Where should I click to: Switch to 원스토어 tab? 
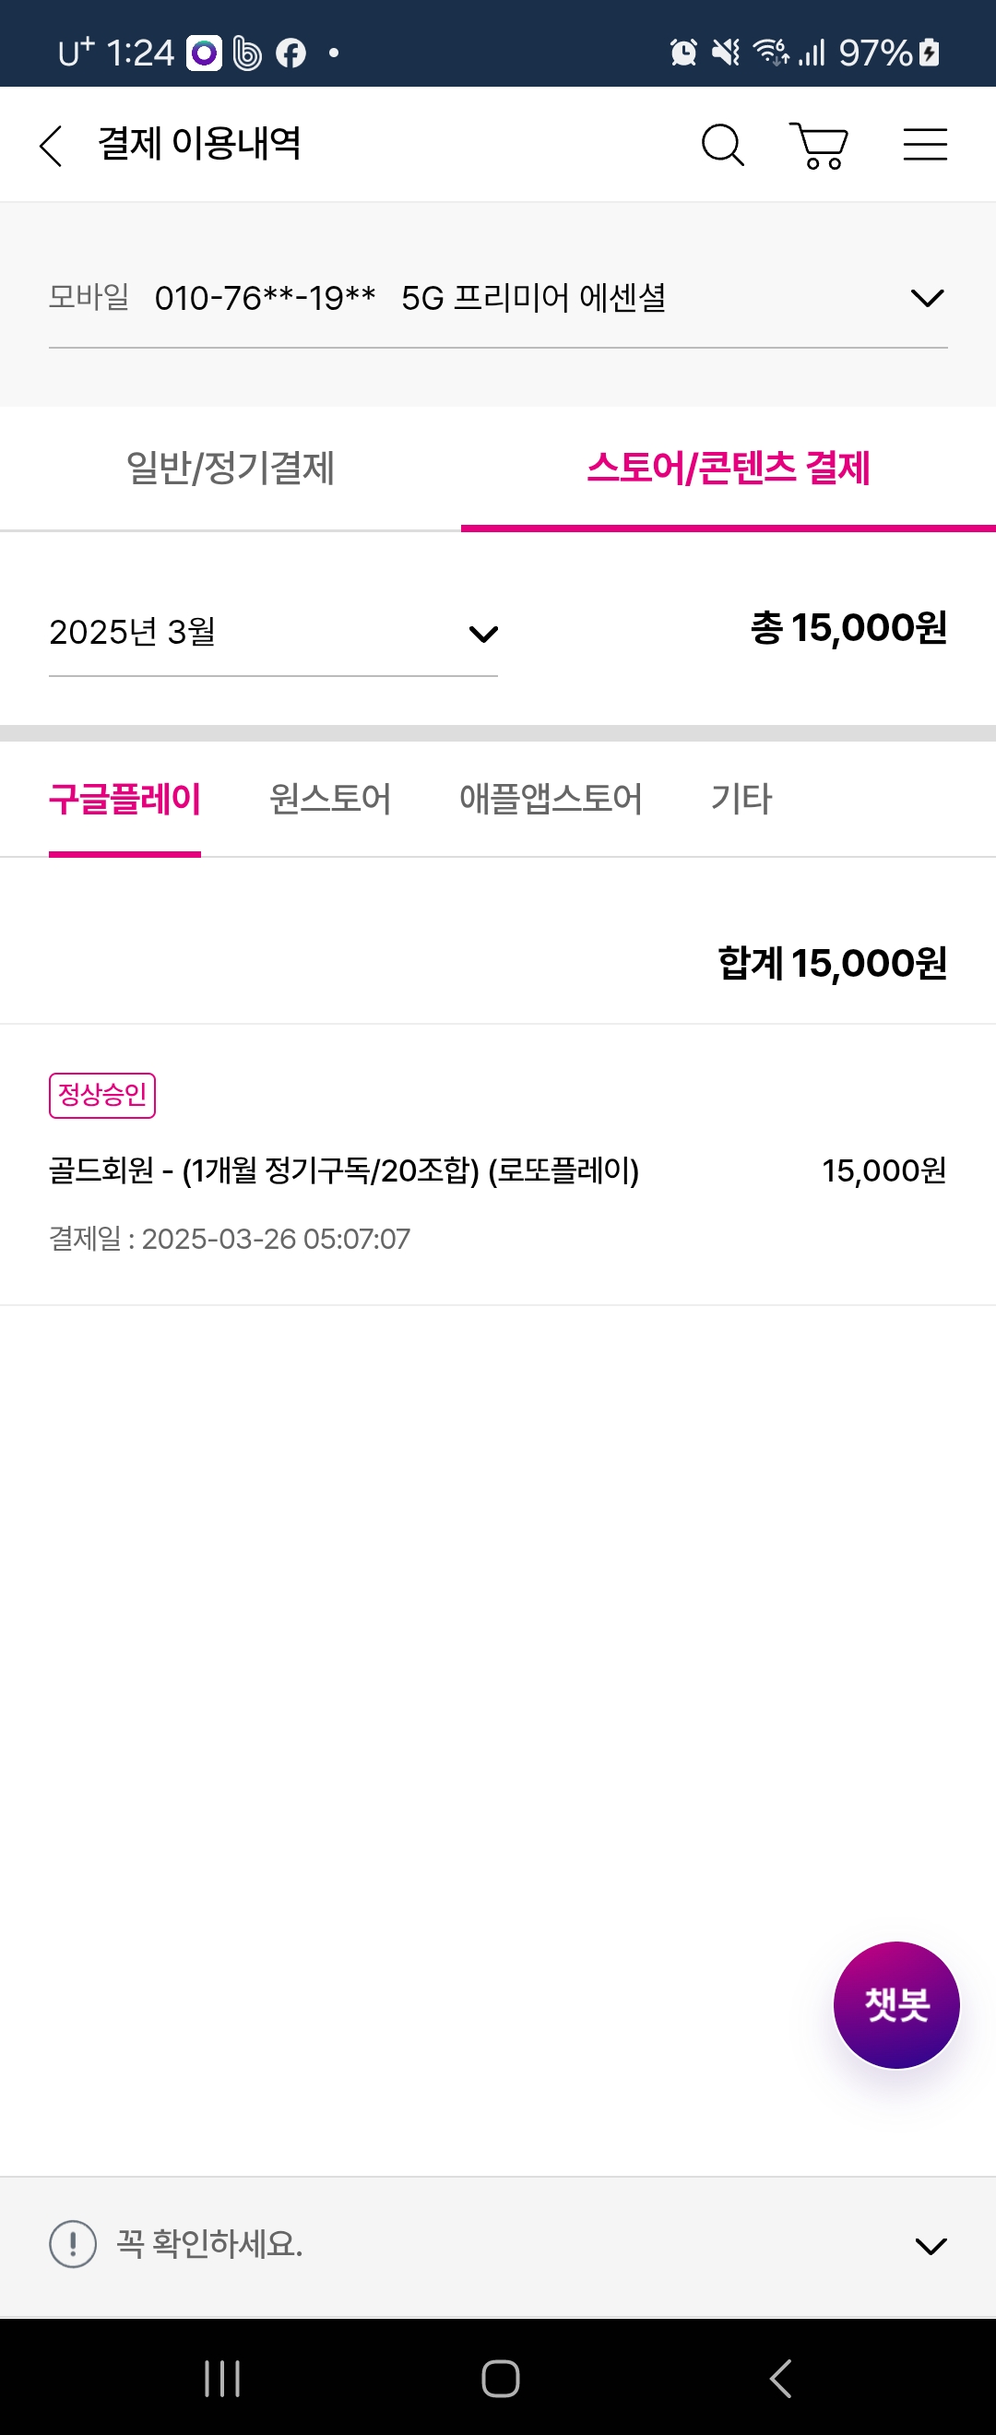tap(330, 800)
